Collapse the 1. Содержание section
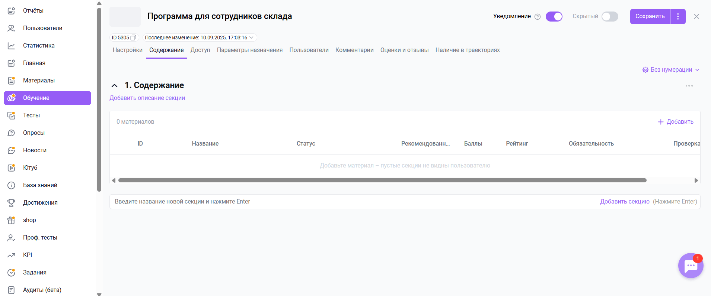The height and width of the screenshot is (296, 711). [115, 86]
